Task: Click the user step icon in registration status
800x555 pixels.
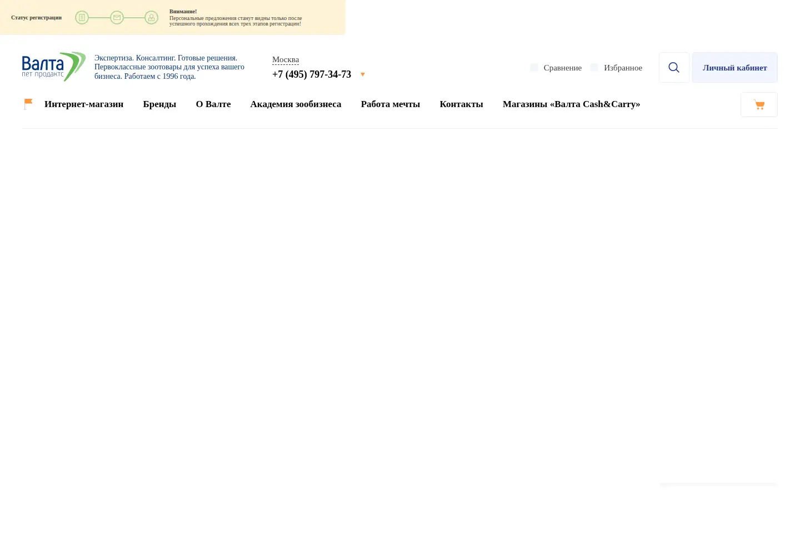Action: click(151, 18)
